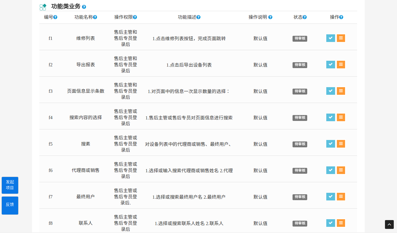Open orange list menu for row f8

(x=341, y=223)
